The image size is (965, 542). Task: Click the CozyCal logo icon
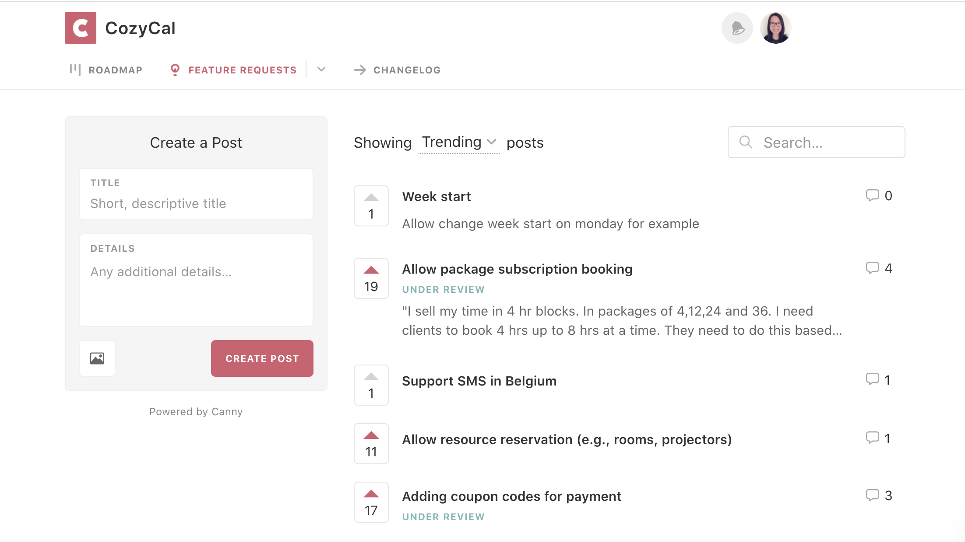tap(81, 28)
